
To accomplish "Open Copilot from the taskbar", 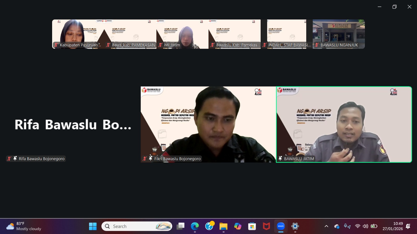I will point(238,226).
